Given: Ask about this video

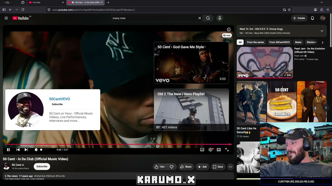Looking at the screenshot, I should [202, 167].
